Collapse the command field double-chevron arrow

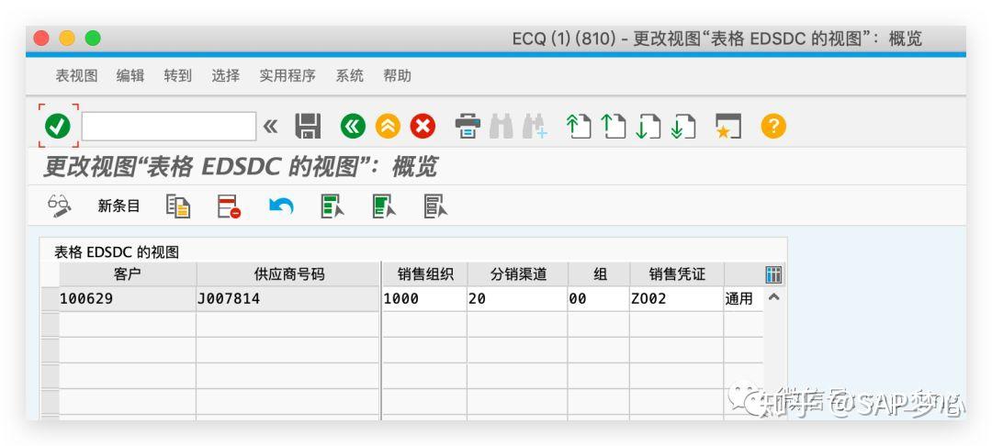(271, 127)
